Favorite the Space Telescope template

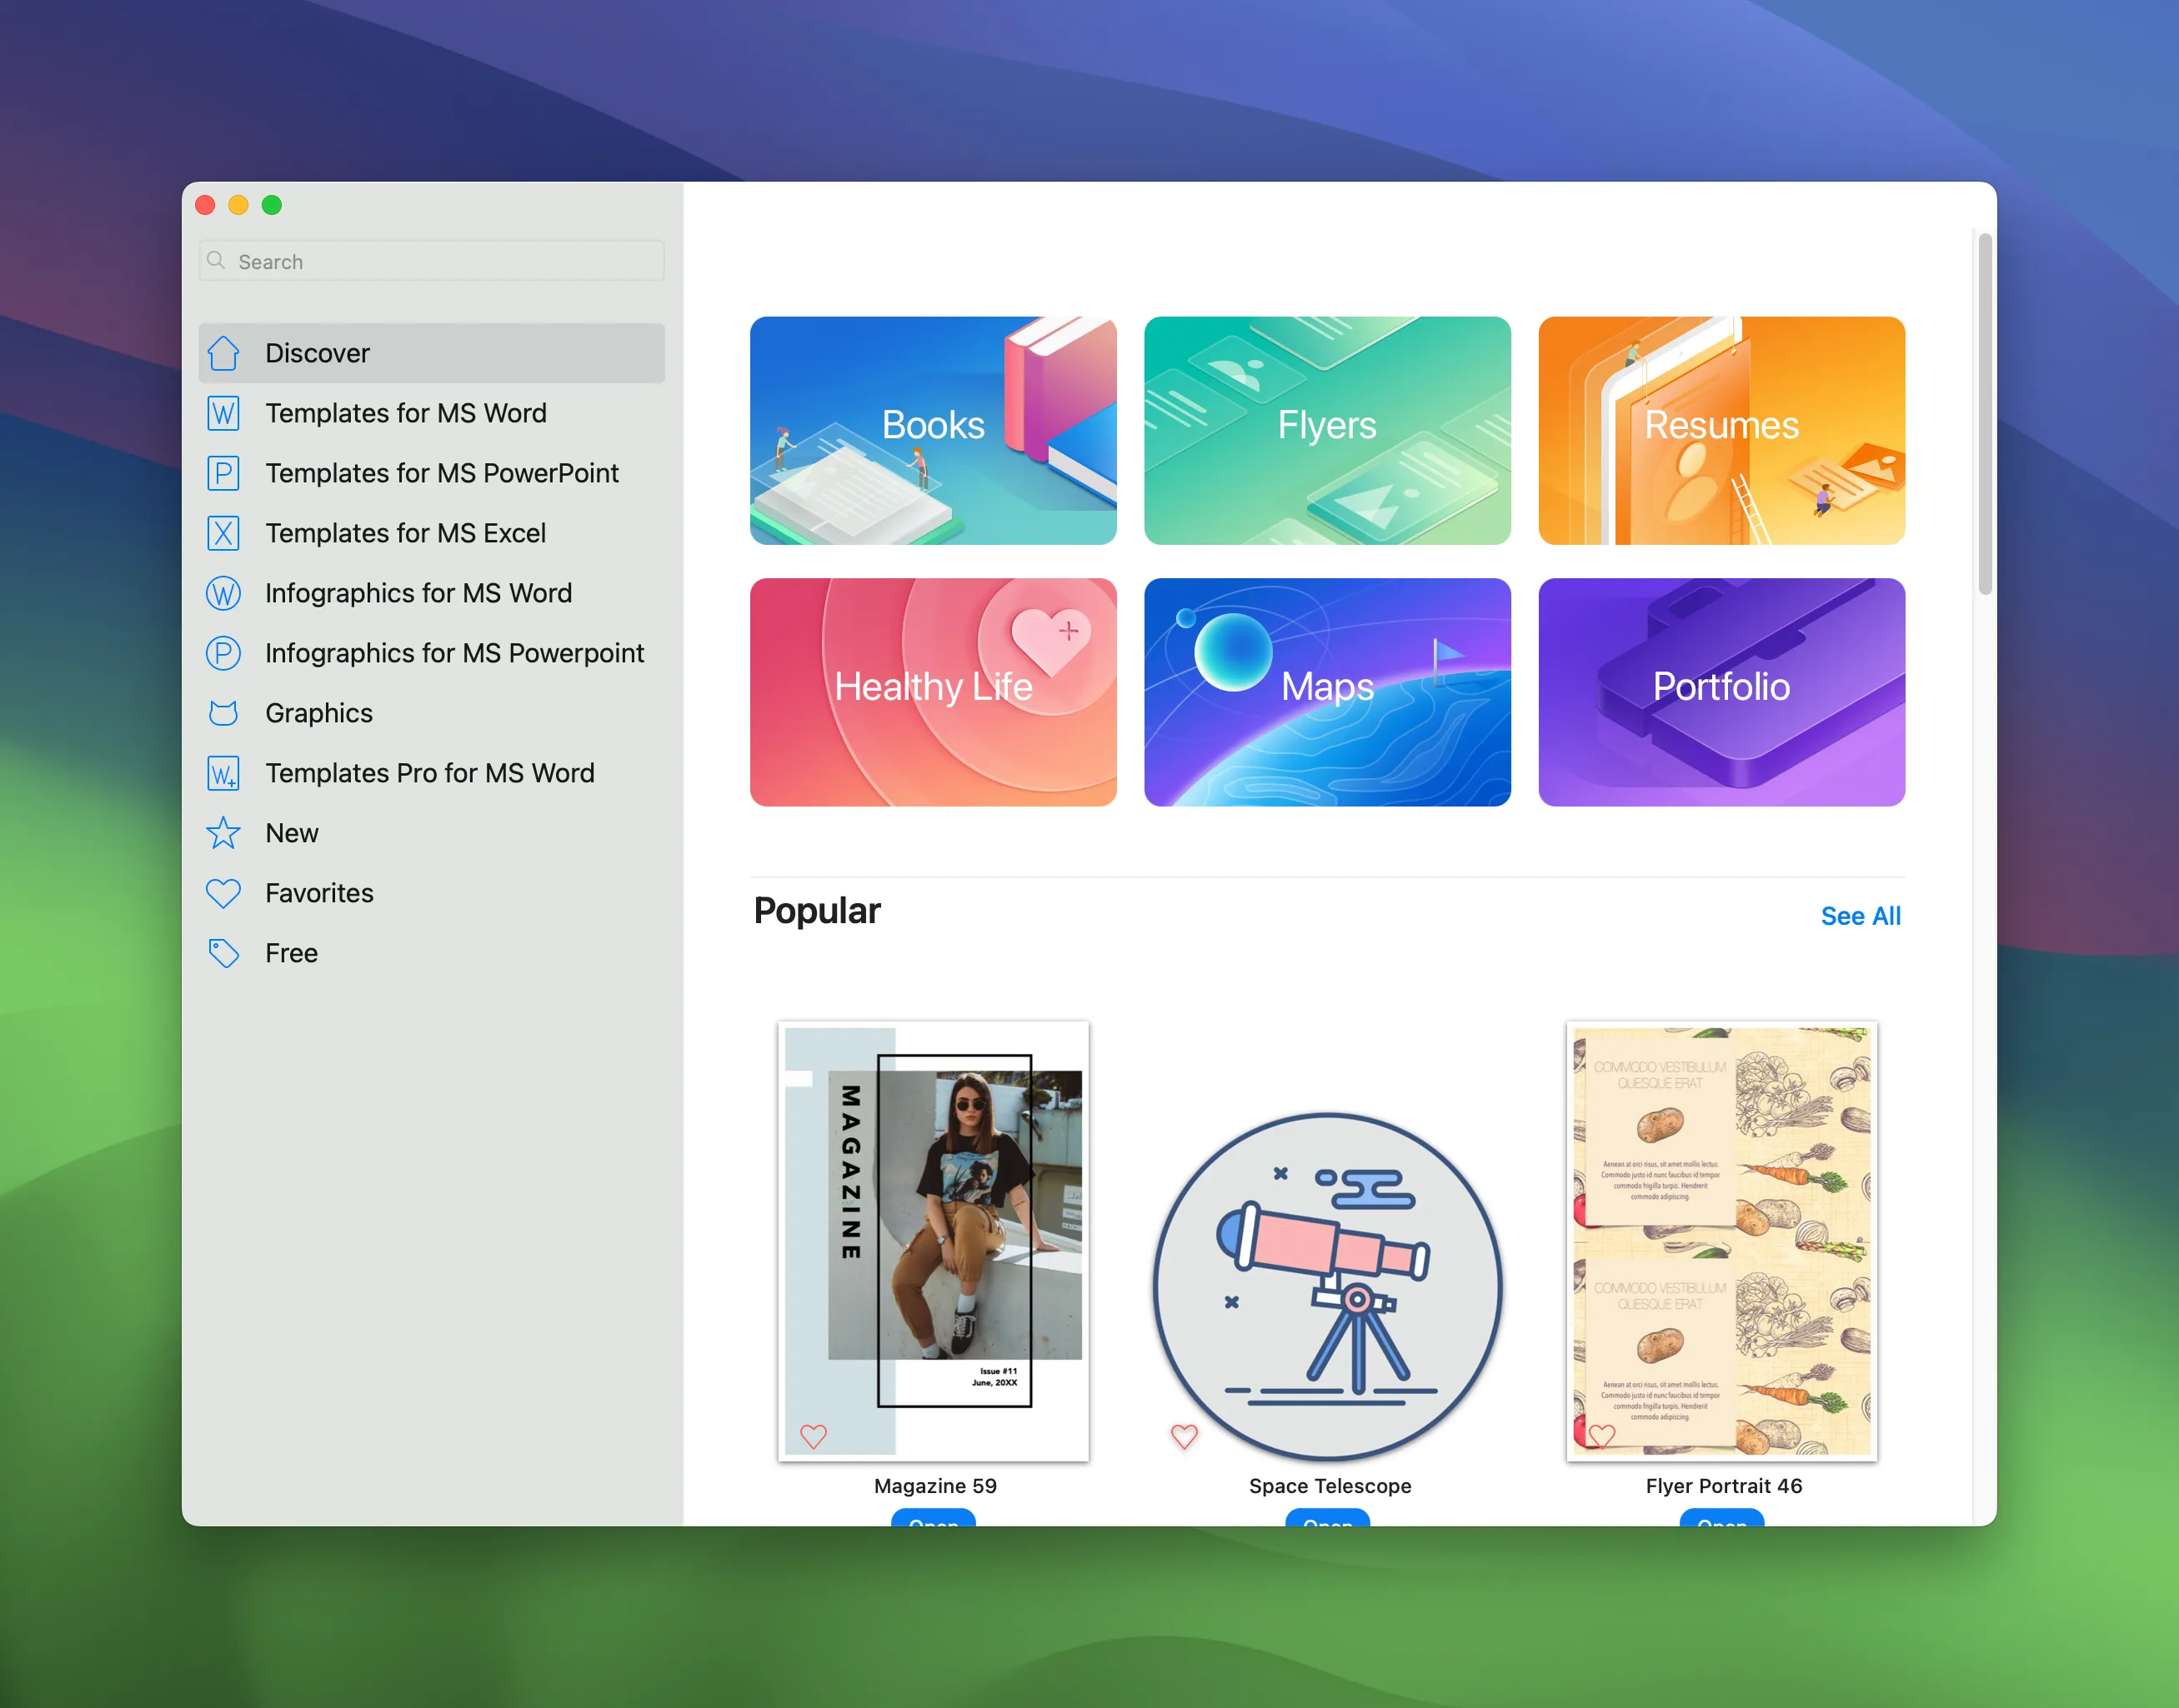tap(1184, 1436)
